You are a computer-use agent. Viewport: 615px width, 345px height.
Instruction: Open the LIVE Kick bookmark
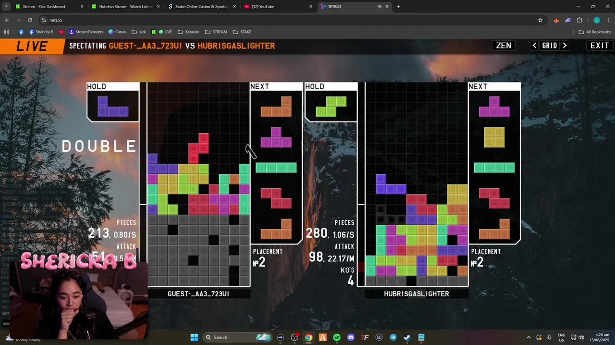pyautogui.click(x=161, y=32)
